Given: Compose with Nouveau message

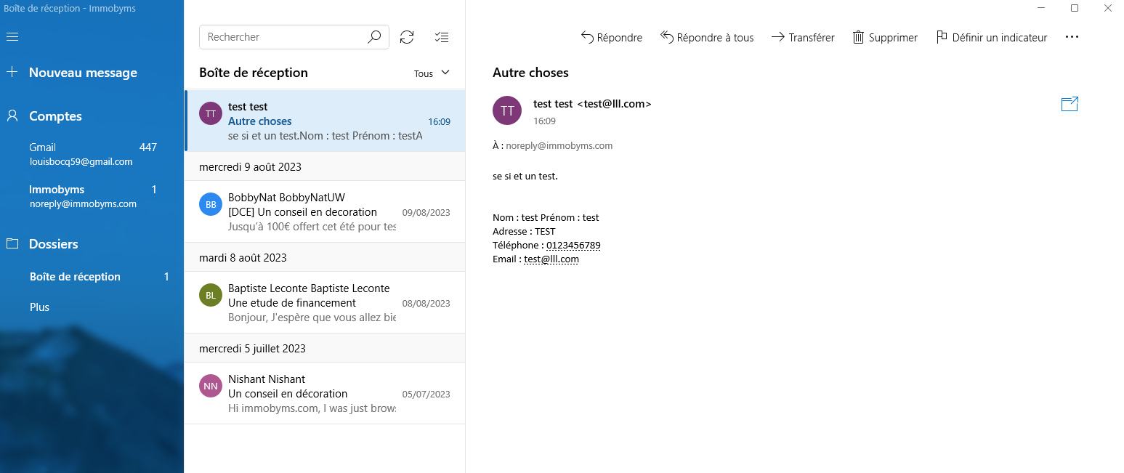Looking at the screenshot, I should click(x=82, y=73).
